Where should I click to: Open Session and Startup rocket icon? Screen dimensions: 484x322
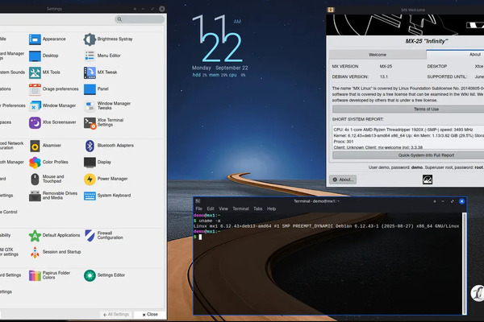[x=35, y=252]
